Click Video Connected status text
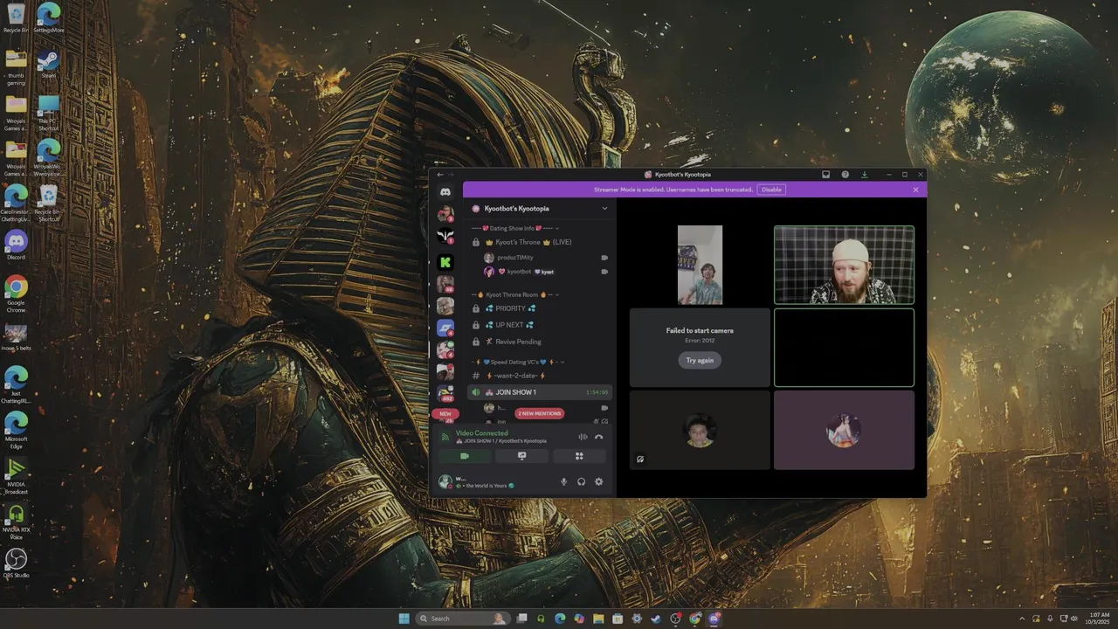 [x=481, y=433]
